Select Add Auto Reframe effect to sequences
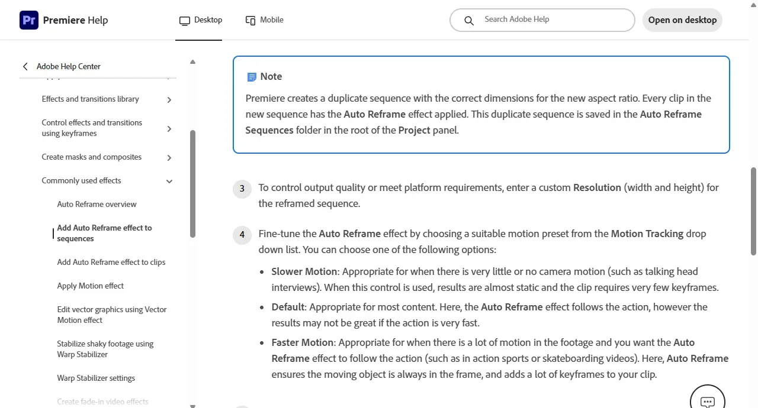758x408 pixels. click(x=104, y=234)
